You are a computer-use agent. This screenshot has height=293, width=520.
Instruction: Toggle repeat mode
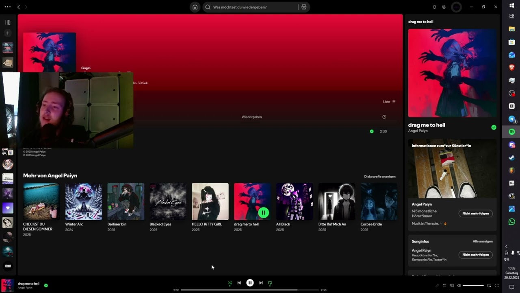pos(270,283)
